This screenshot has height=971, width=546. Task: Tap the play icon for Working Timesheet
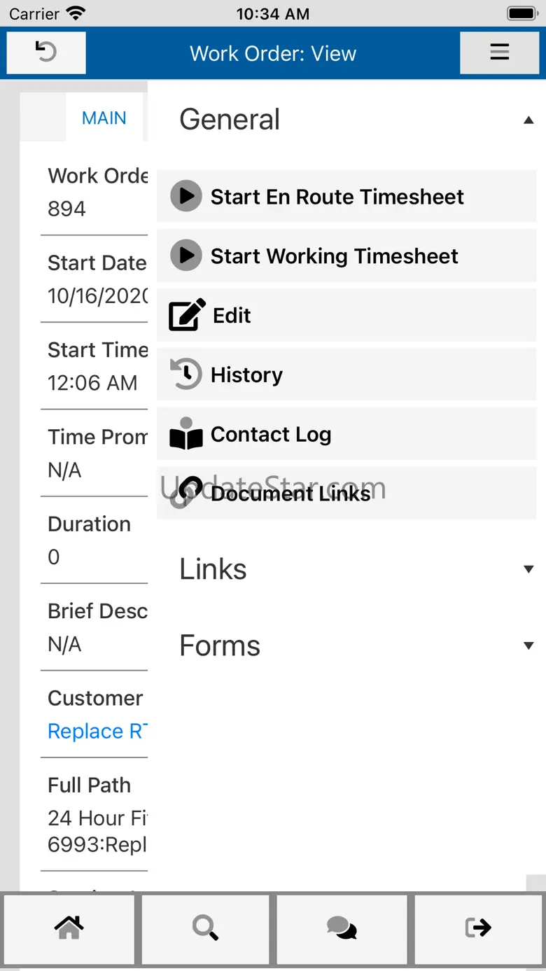186,256
